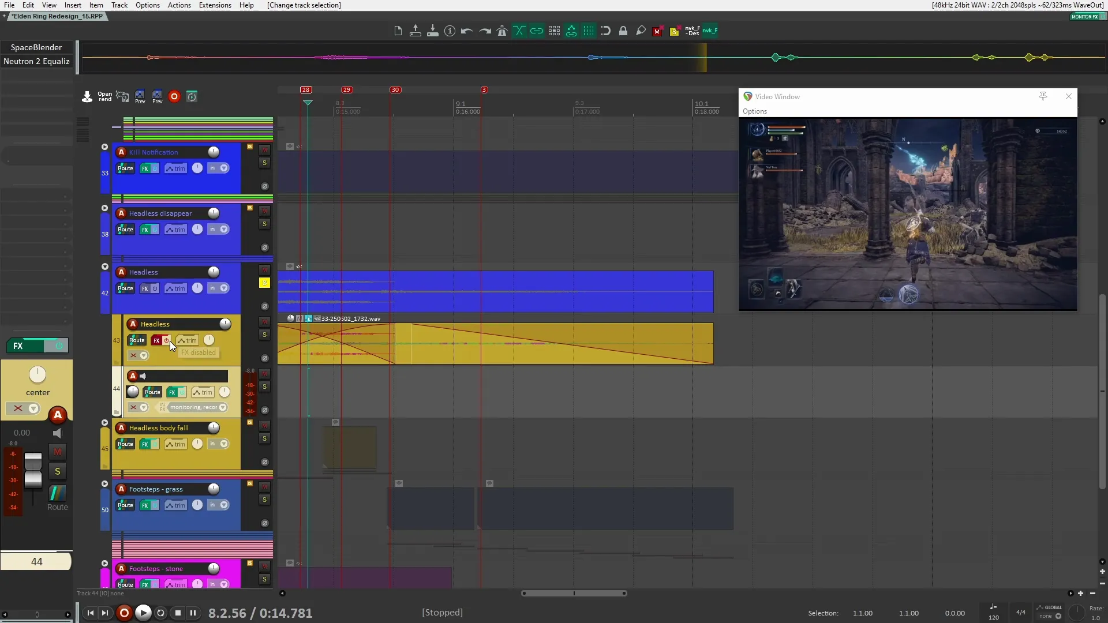Open project settings via the info icon
1108x623 pixels.
coord(450,31)
